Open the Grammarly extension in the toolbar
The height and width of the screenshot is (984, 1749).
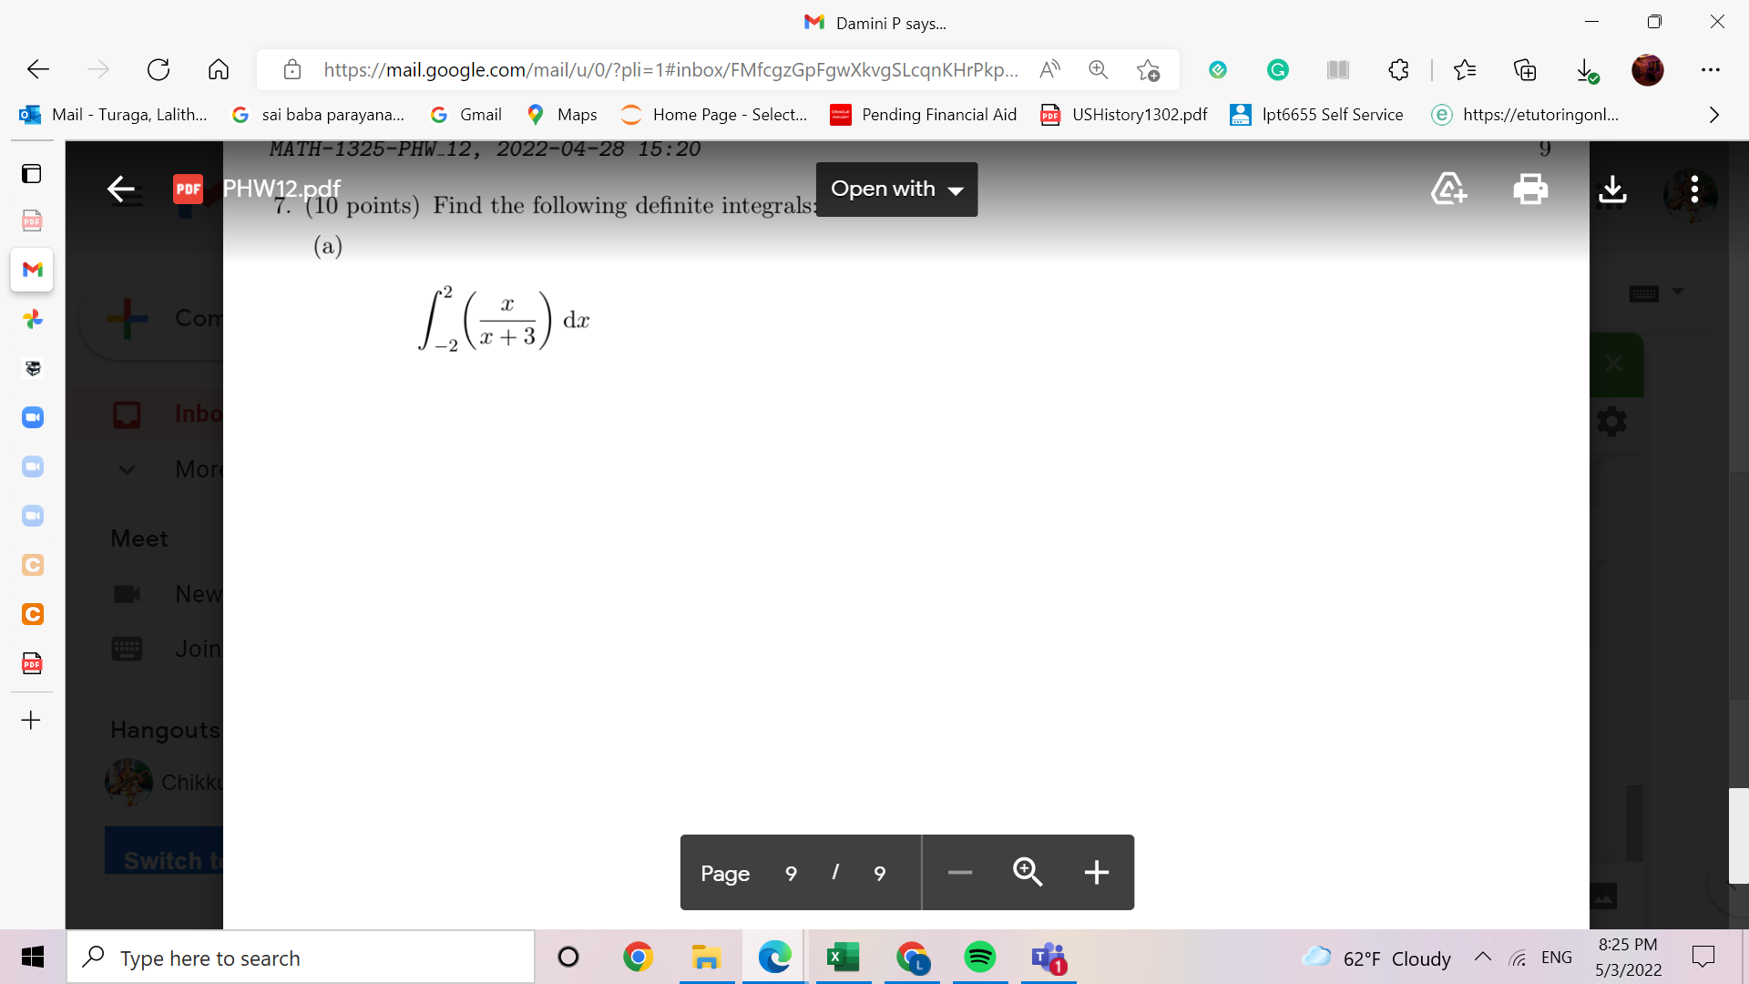click(x=1277, y=69)
